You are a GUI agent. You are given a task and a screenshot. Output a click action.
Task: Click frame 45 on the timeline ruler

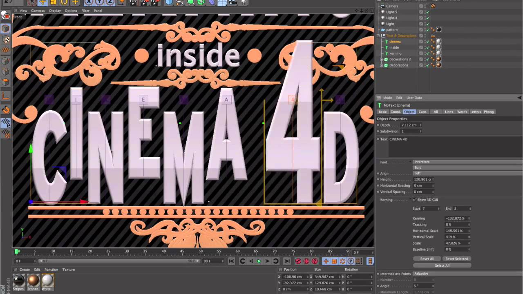(x=182, y=251)
